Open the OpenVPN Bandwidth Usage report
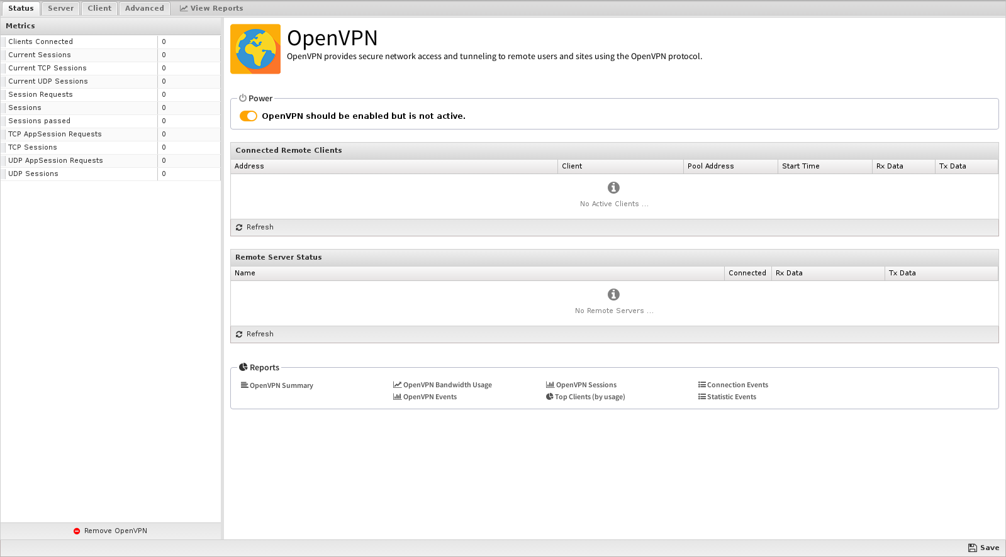Screen dimensions: 1006x557 447,385
